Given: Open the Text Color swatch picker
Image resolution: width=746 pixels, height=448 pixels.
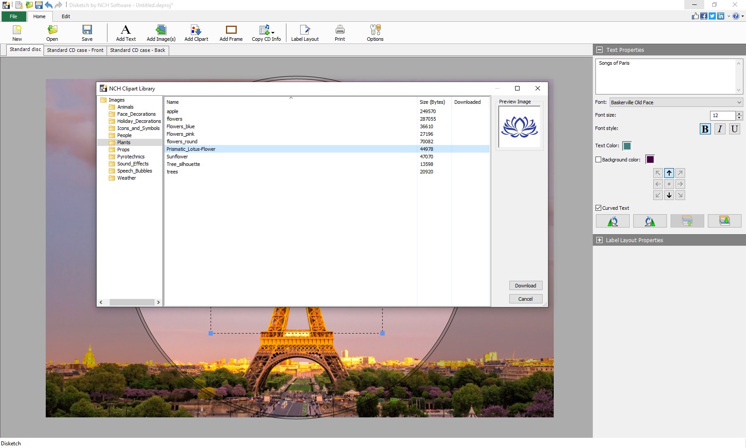Looking at the screenshot, I should click(x=626, y=145).
